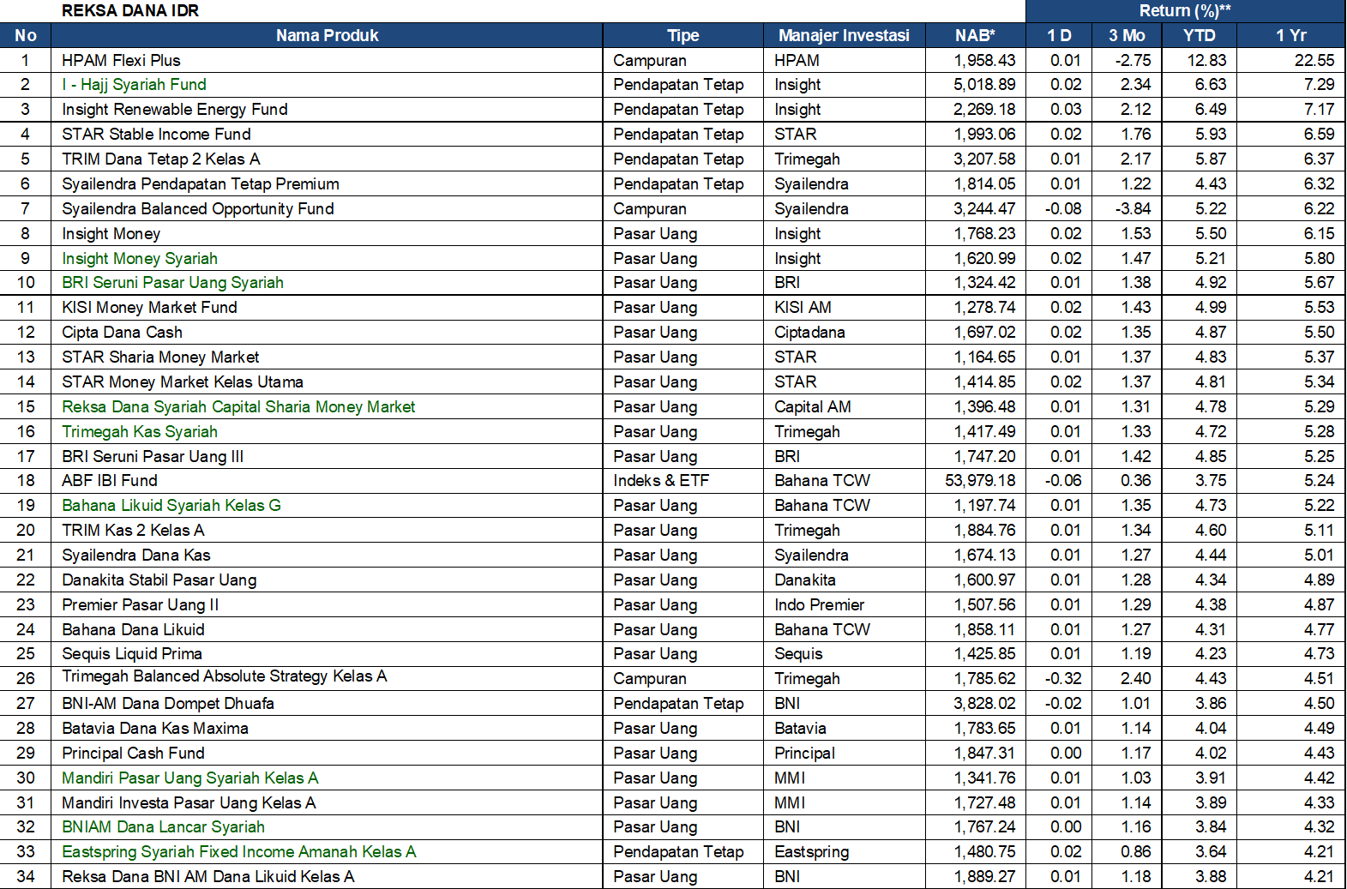Screen dimensions: 1347x889
Task: Click 'KISI Money Market Fund' product
Action: click(x=149, y=307)
